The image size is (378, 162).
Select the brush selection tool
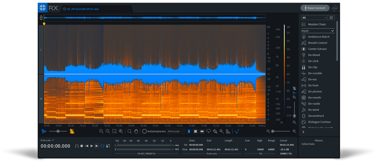point(215,131)
